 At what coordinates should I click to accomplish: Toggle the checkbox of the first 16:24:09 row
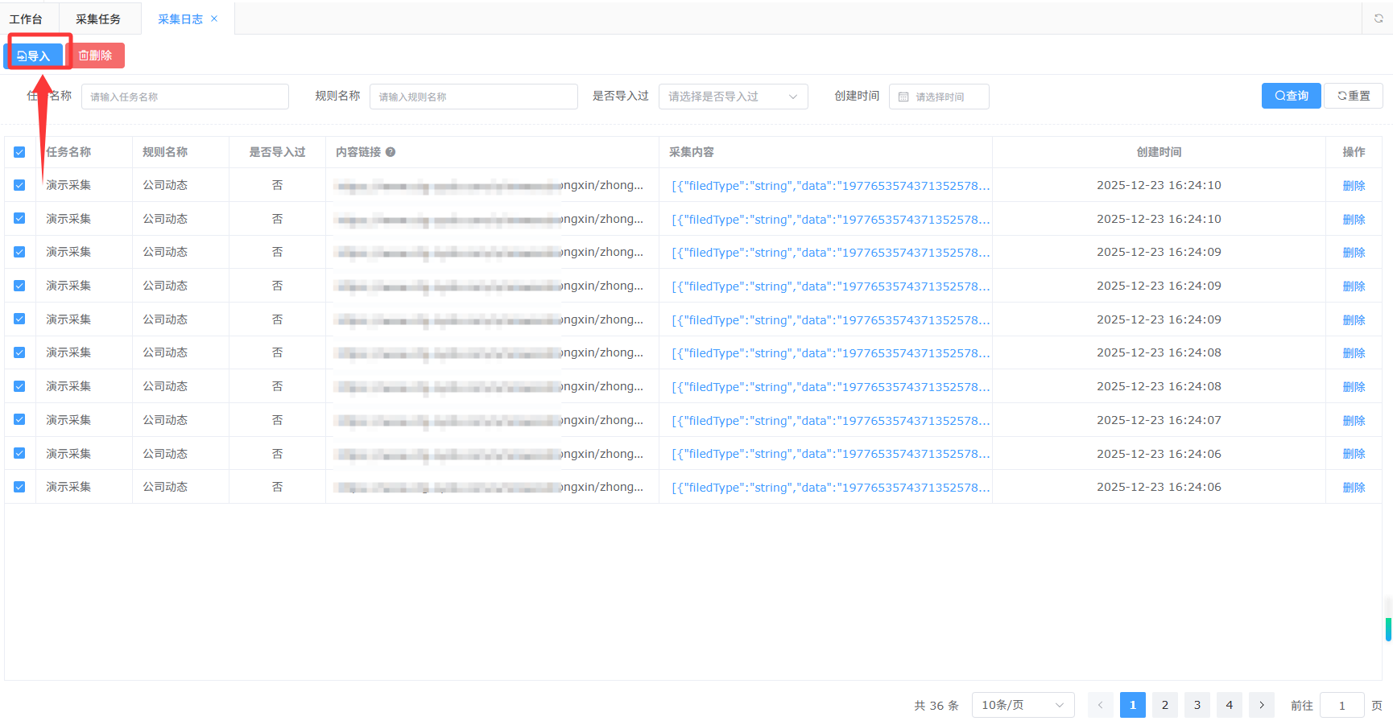point(19,252)
